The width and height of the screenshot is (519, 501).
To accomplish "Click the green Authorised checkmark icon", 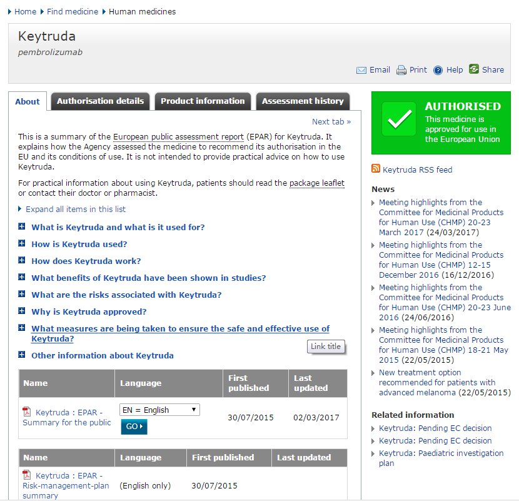I will 399,119.
